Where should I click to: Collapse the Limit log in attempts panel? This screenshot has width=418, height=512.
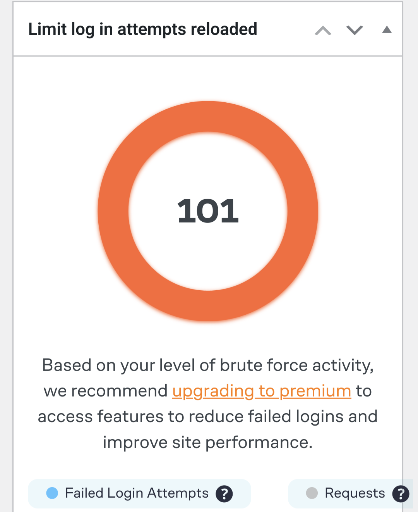[x=387, y=30]
